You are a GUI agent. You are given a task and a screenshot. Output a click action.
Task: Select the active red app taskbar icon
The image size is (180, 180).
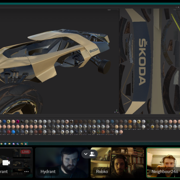(26, 144)
